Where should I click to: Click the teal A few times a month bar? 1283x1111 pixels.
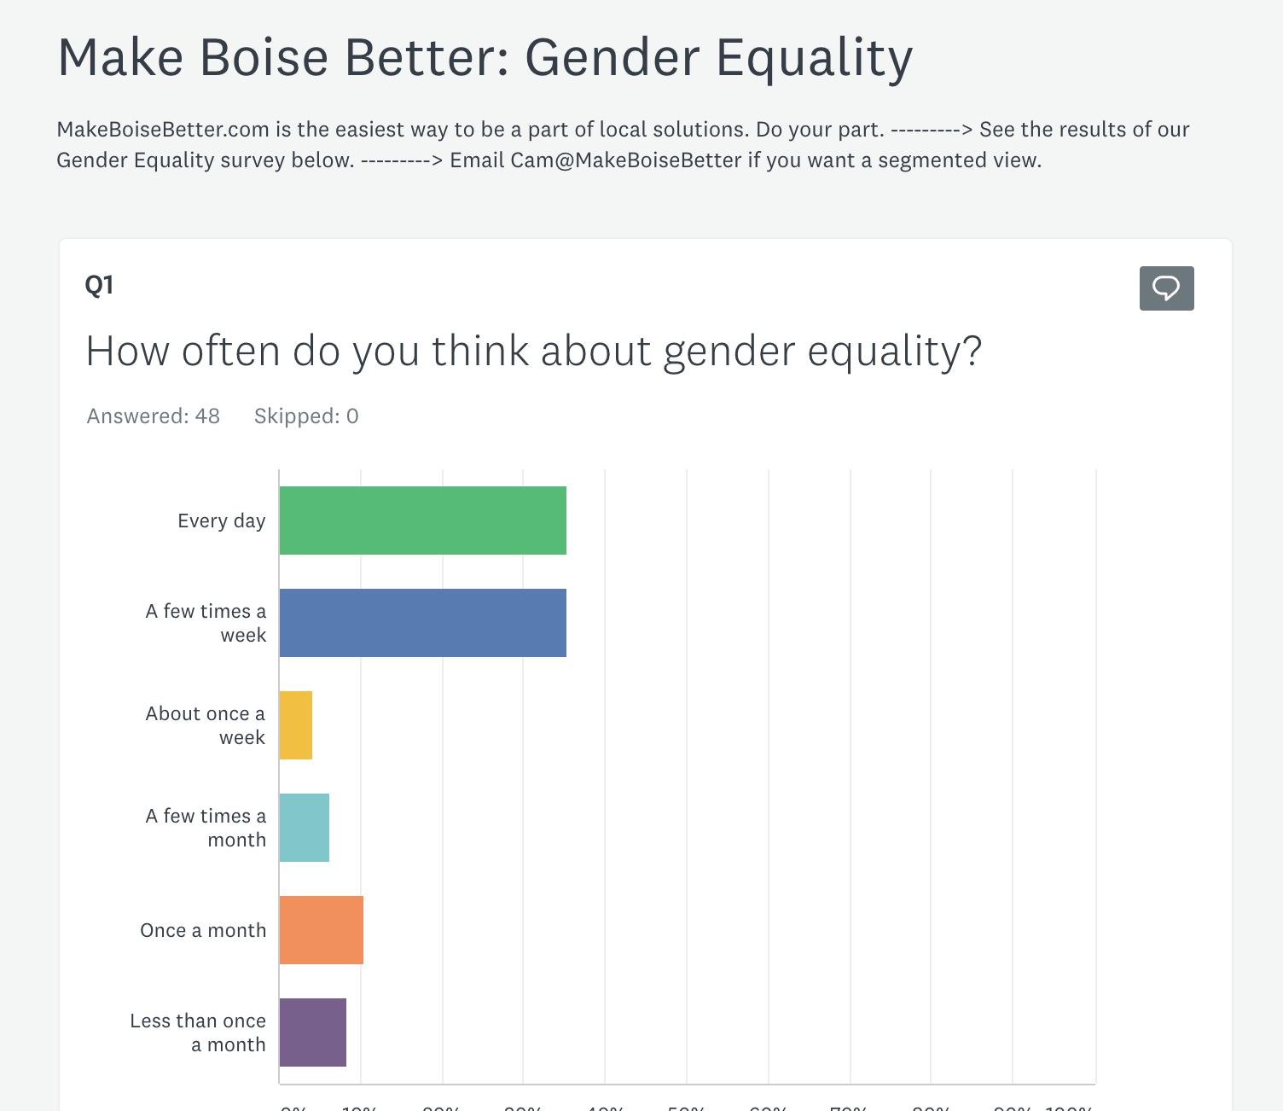coord(304,827)
